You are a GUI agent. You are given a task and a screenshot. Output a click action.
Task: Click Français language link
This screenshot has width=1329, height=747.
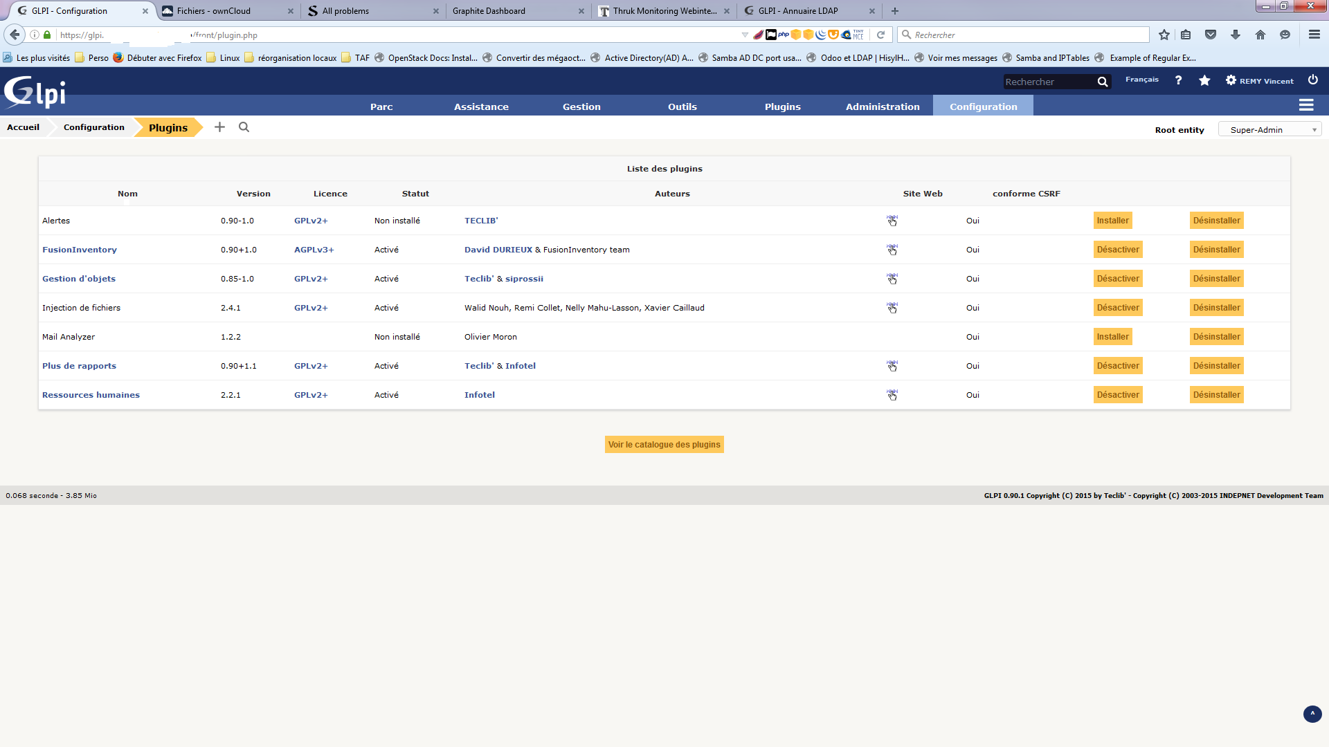pyautogui.click(x=1142, y=80)
